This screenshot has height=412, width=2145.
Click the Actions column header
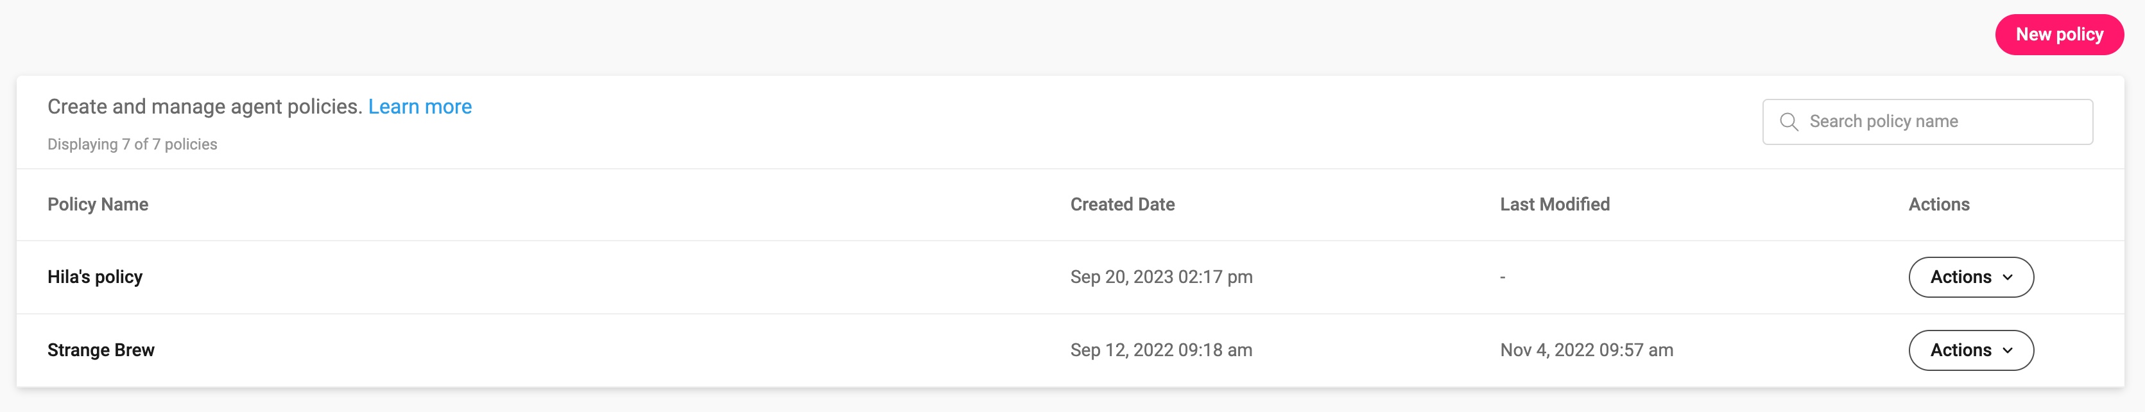tap(1938, 205)
